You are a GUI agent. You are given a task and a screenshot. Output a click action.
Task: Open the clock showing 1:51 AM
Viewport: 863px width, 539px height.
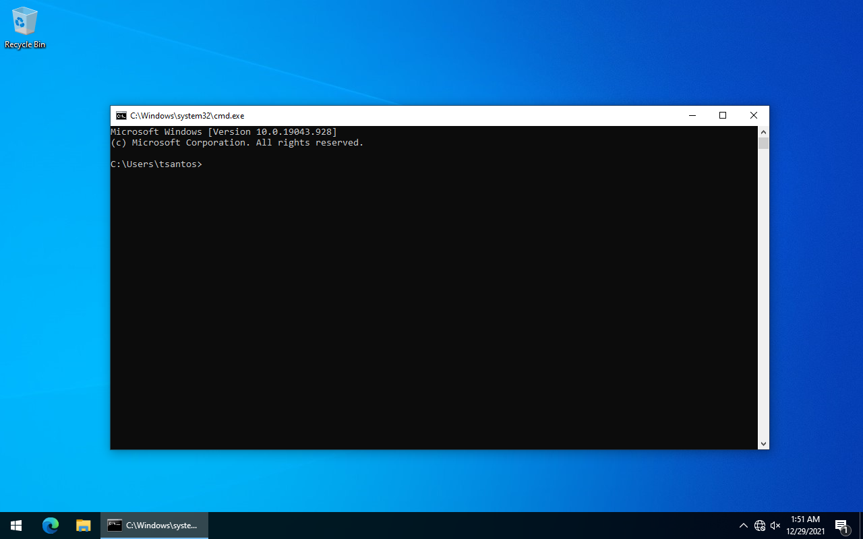tap(805, 526)
